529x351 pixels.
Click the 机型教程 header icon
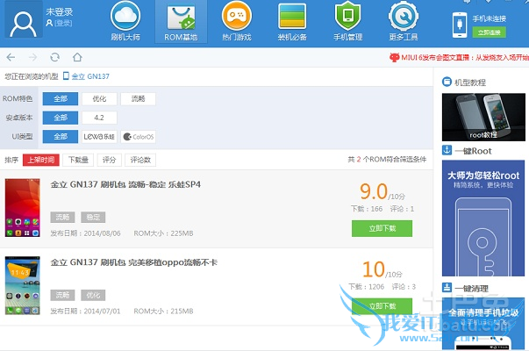(447, 82)
